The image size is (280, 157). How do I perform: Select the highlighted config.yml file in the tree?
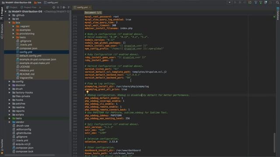pyautogui.click(x=36, y=52)
